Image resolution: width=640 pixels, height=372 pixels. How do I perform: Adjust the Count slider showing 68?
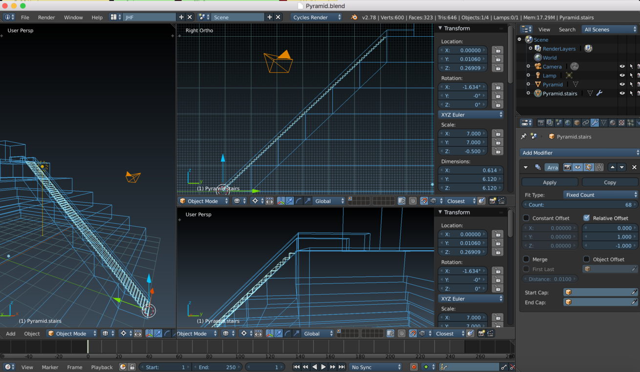[579, 204]
